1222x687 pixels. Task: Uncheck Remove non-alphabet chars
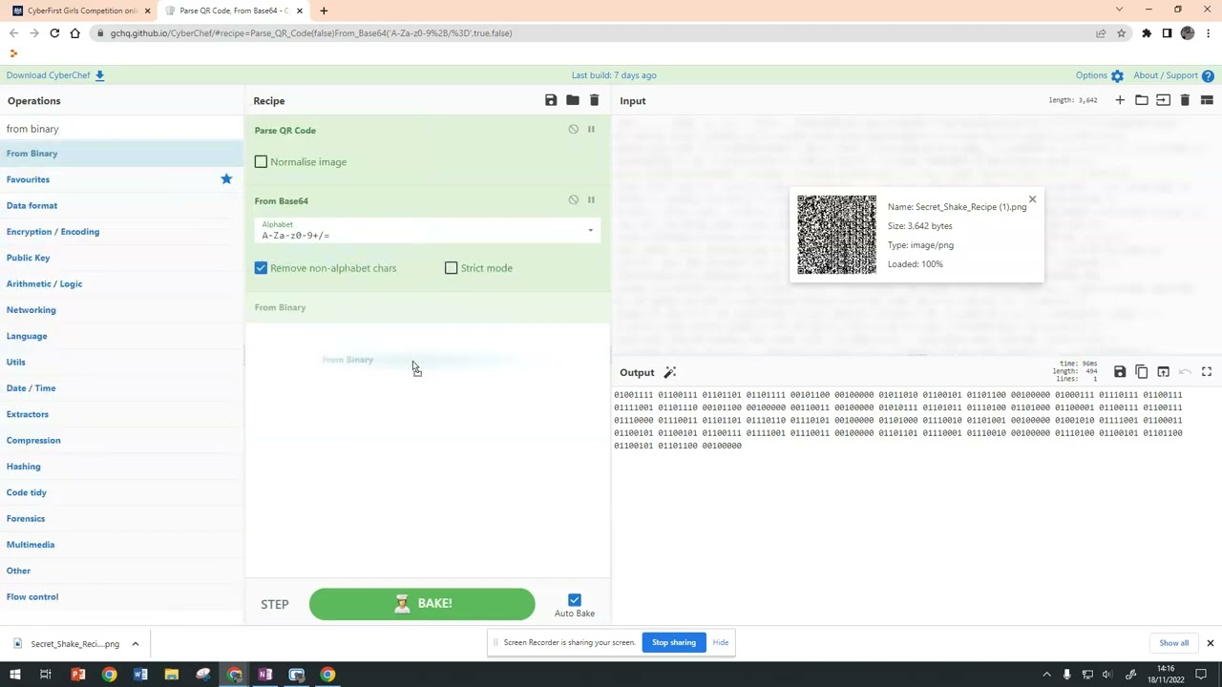261,268
